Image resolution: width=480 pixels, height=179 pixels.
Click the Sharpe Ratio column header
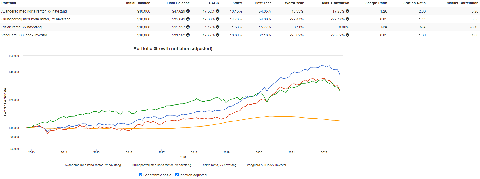click(x=376, y=3)
